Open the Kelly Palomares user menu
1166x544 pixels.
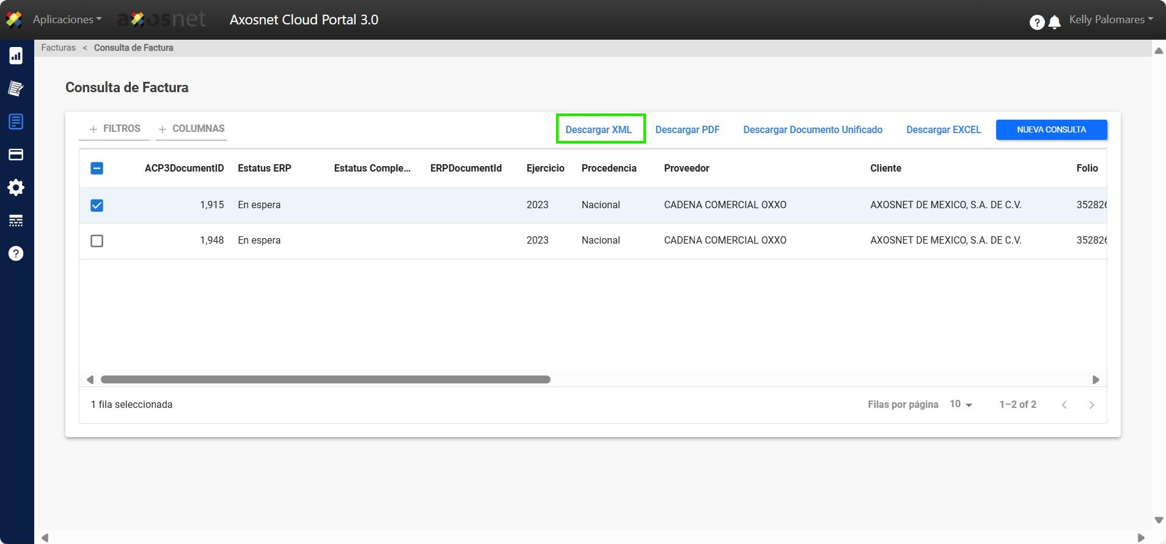[1110, 20]
